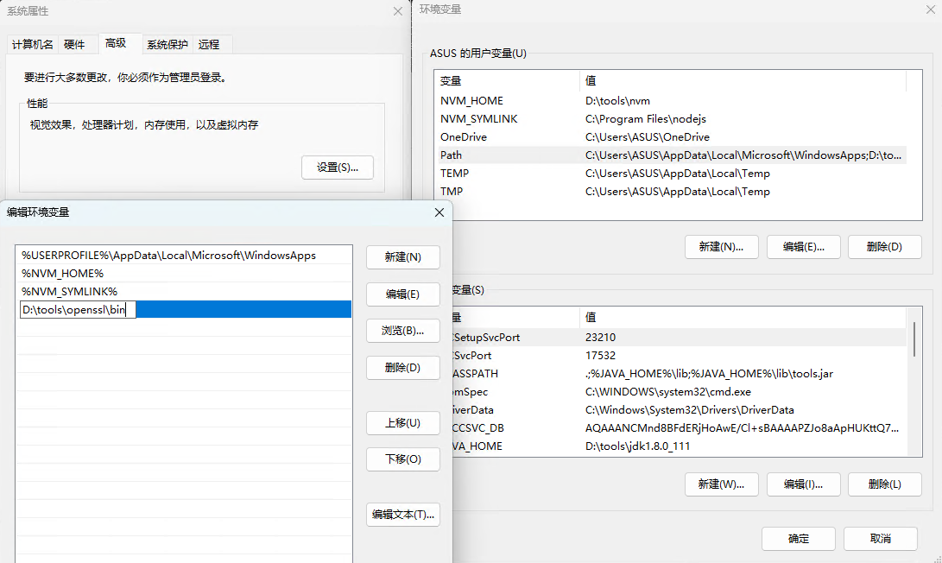Click the 下移(O) button

point(403,459)
